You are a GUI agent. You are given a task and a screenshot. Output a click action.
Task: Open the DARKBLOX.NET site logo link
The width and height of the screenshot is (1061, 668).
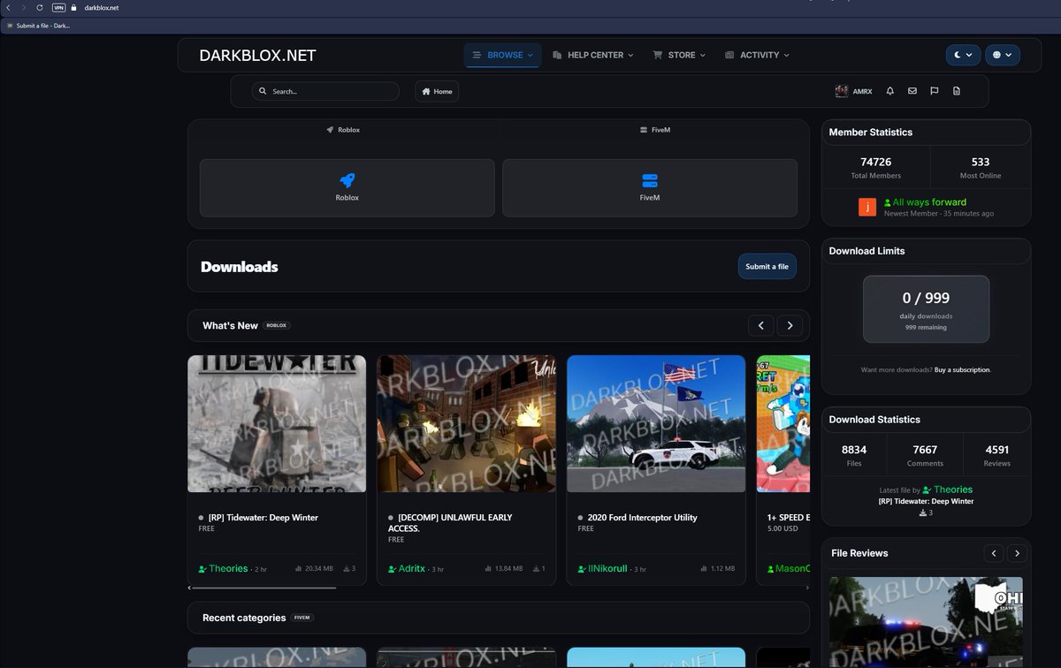pyautogui.click(x=257, y=56)
